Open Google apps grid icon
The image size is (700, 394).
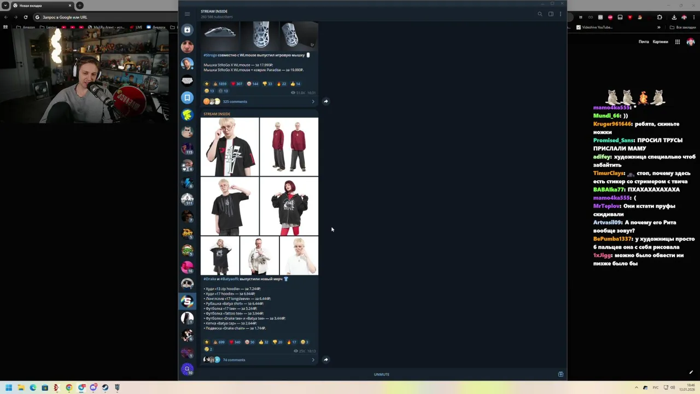[x=677, y=42]
